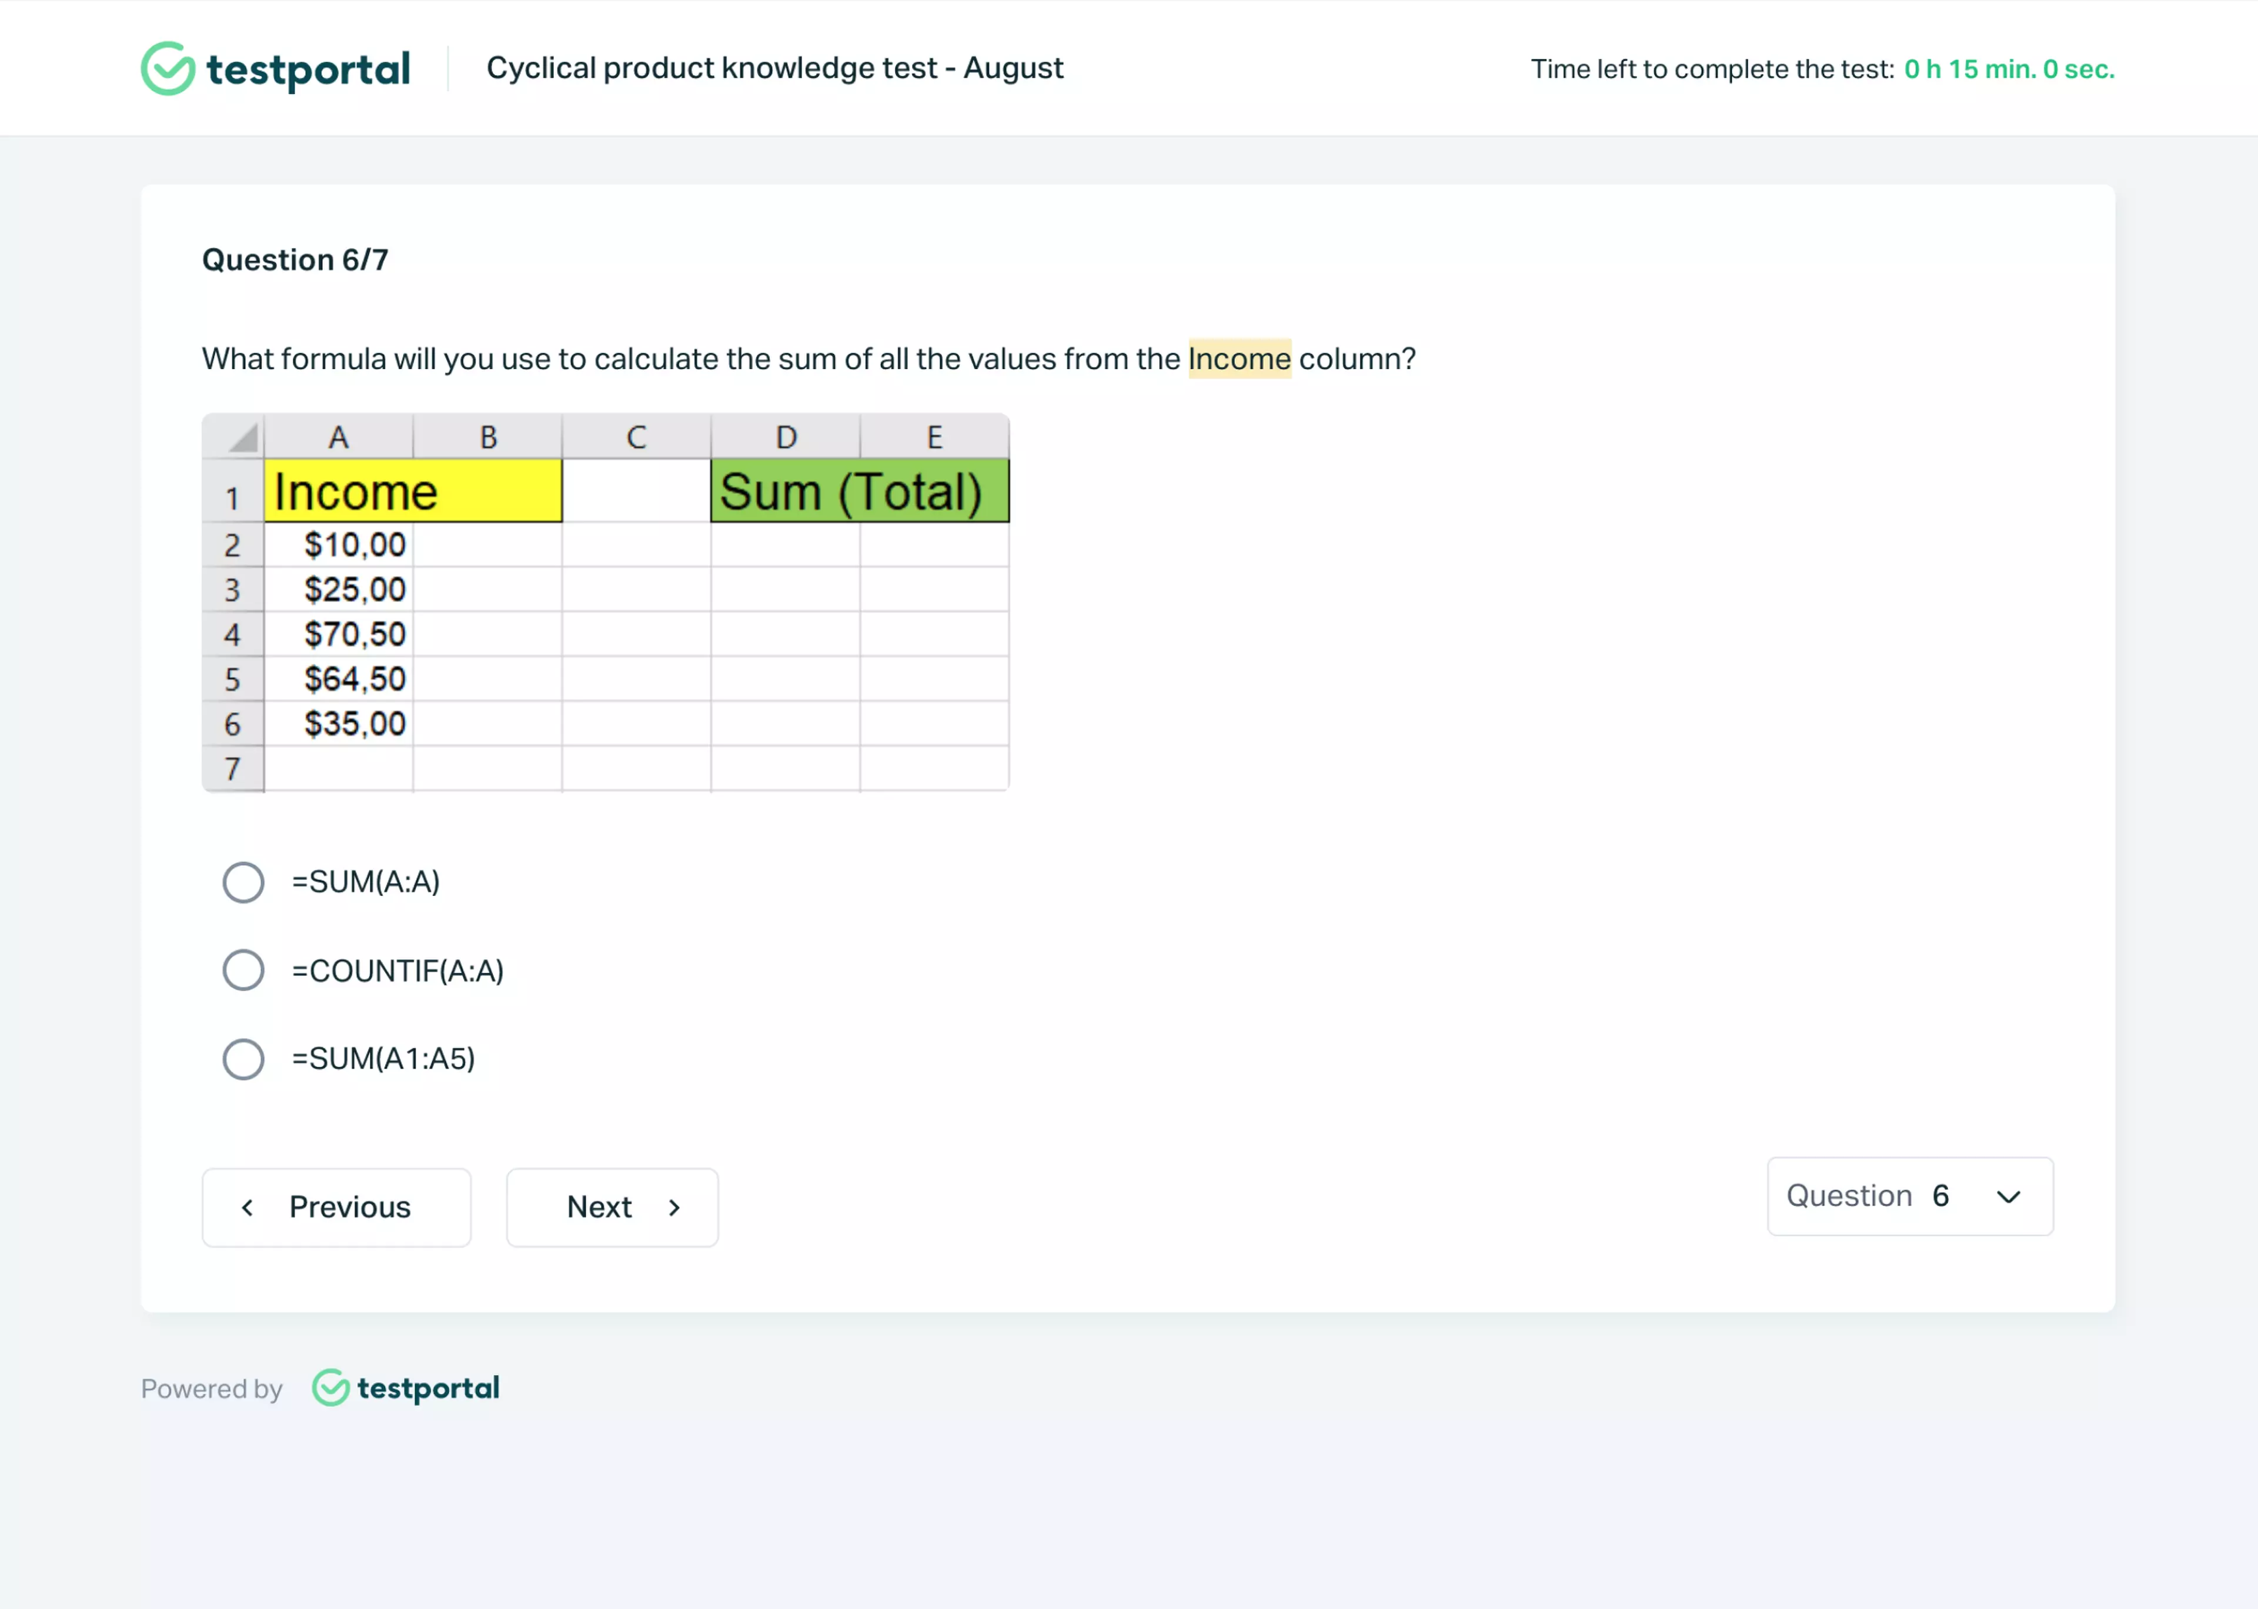Go to the Next question
Viewport: 2258px width, 1609px height.
point(612,1207)
